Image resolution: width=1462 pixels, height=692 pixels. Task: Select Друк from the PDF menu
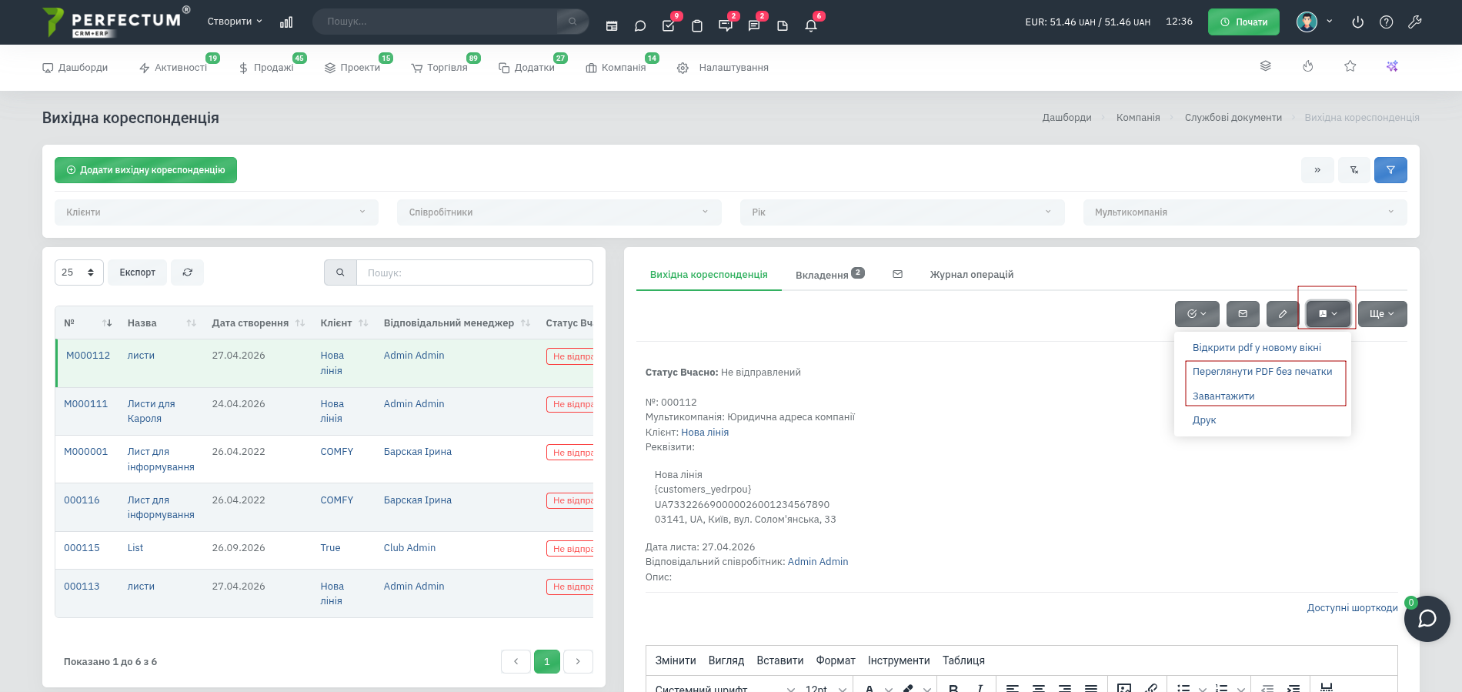1204,420
